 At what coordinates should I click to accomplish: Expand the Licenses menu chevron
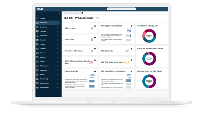(57, 44)
